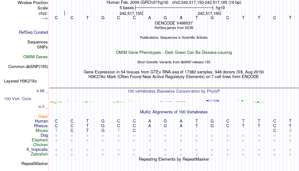Viewport: 299px width, 171px height.
Task: Click Publications: Sequences in Scientific Articles title
Action: point(174,37)
